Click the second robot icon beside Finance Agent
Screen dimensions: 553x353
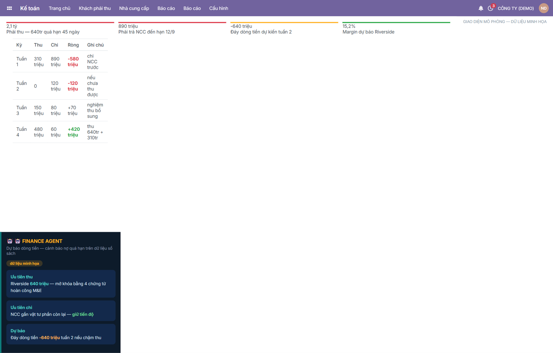click(x=18, y=241)
